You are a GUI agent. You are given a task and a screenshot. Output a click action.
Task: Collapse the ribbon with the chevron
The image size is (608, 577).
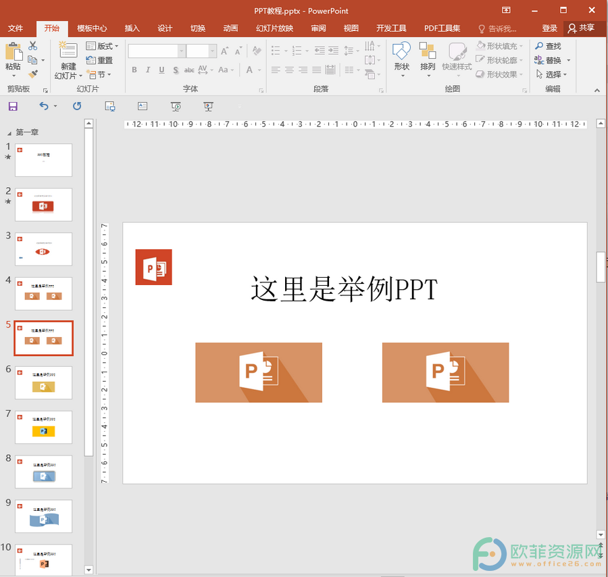[x=597, y=90]
